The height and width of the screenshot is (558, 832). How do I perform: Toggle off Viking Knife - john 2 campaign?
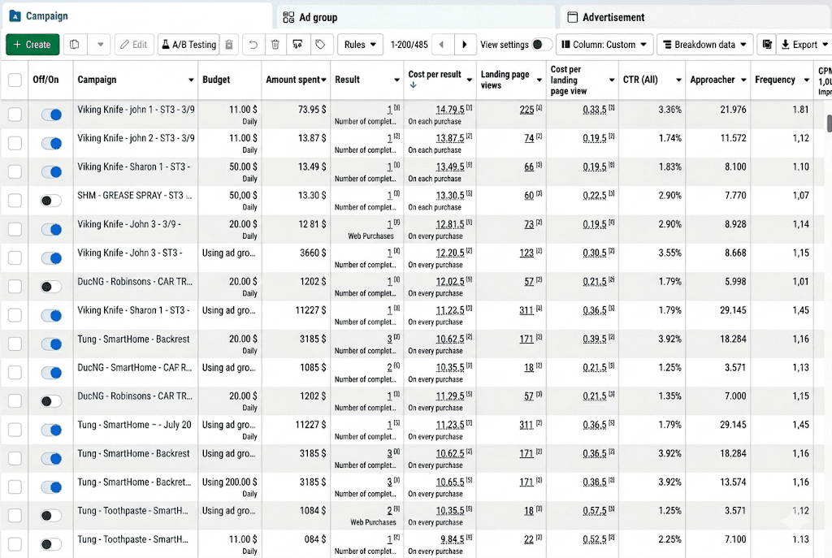pos(51,143)
